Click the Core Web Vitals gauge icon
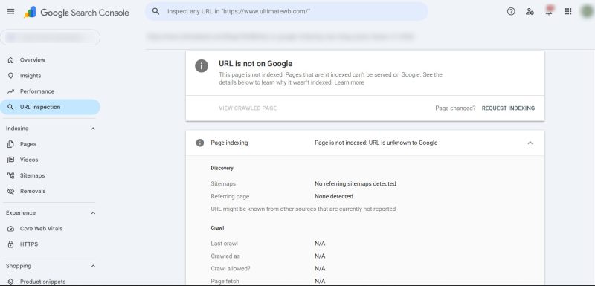 tap(10, 228)
